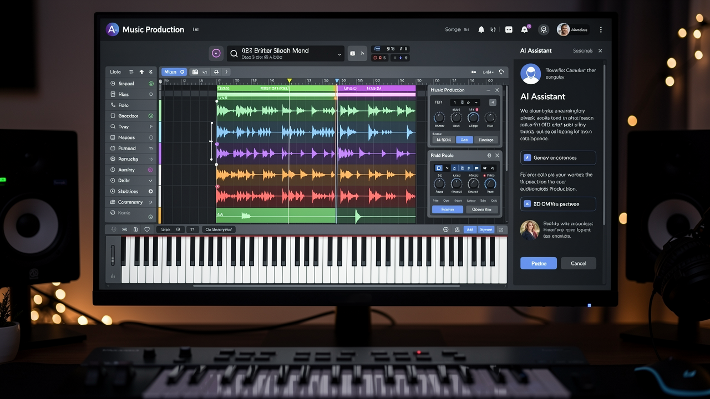Screen dimensions: 710x399
Task: Click the user avatar in the header
Action: point(563,29)
